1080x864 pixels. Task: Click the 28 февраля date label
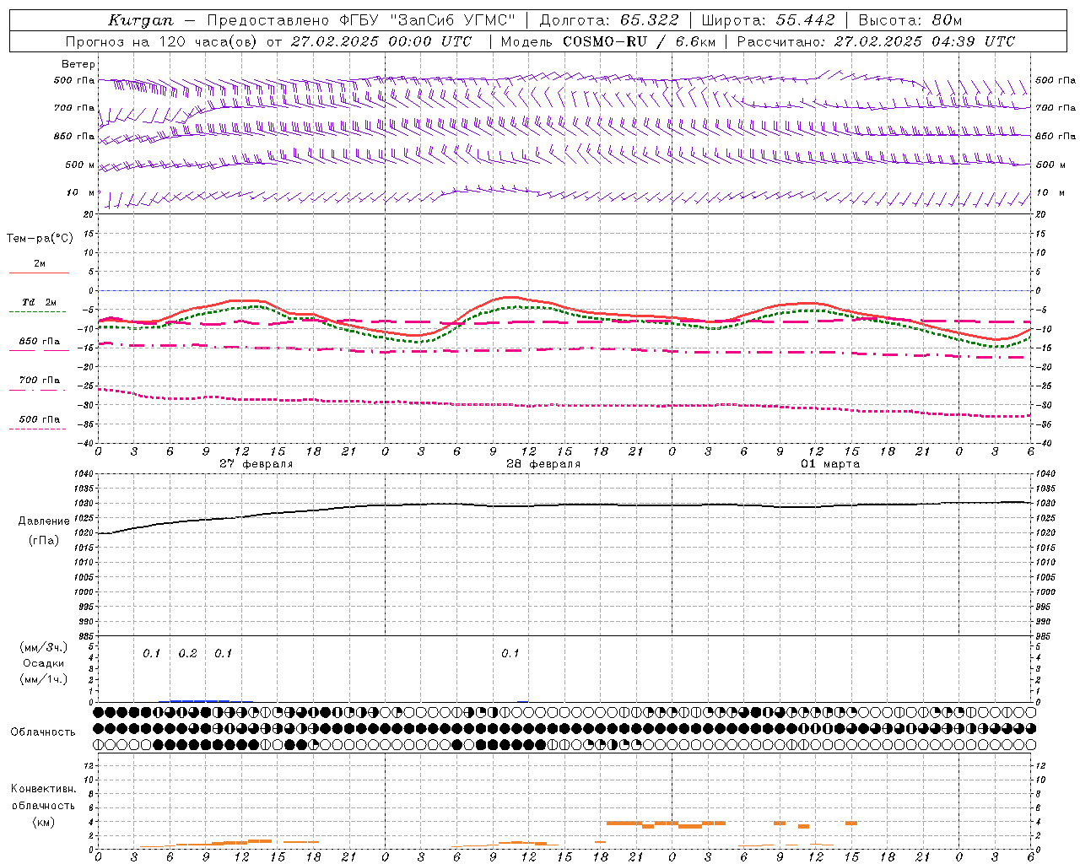click(543, 464)
